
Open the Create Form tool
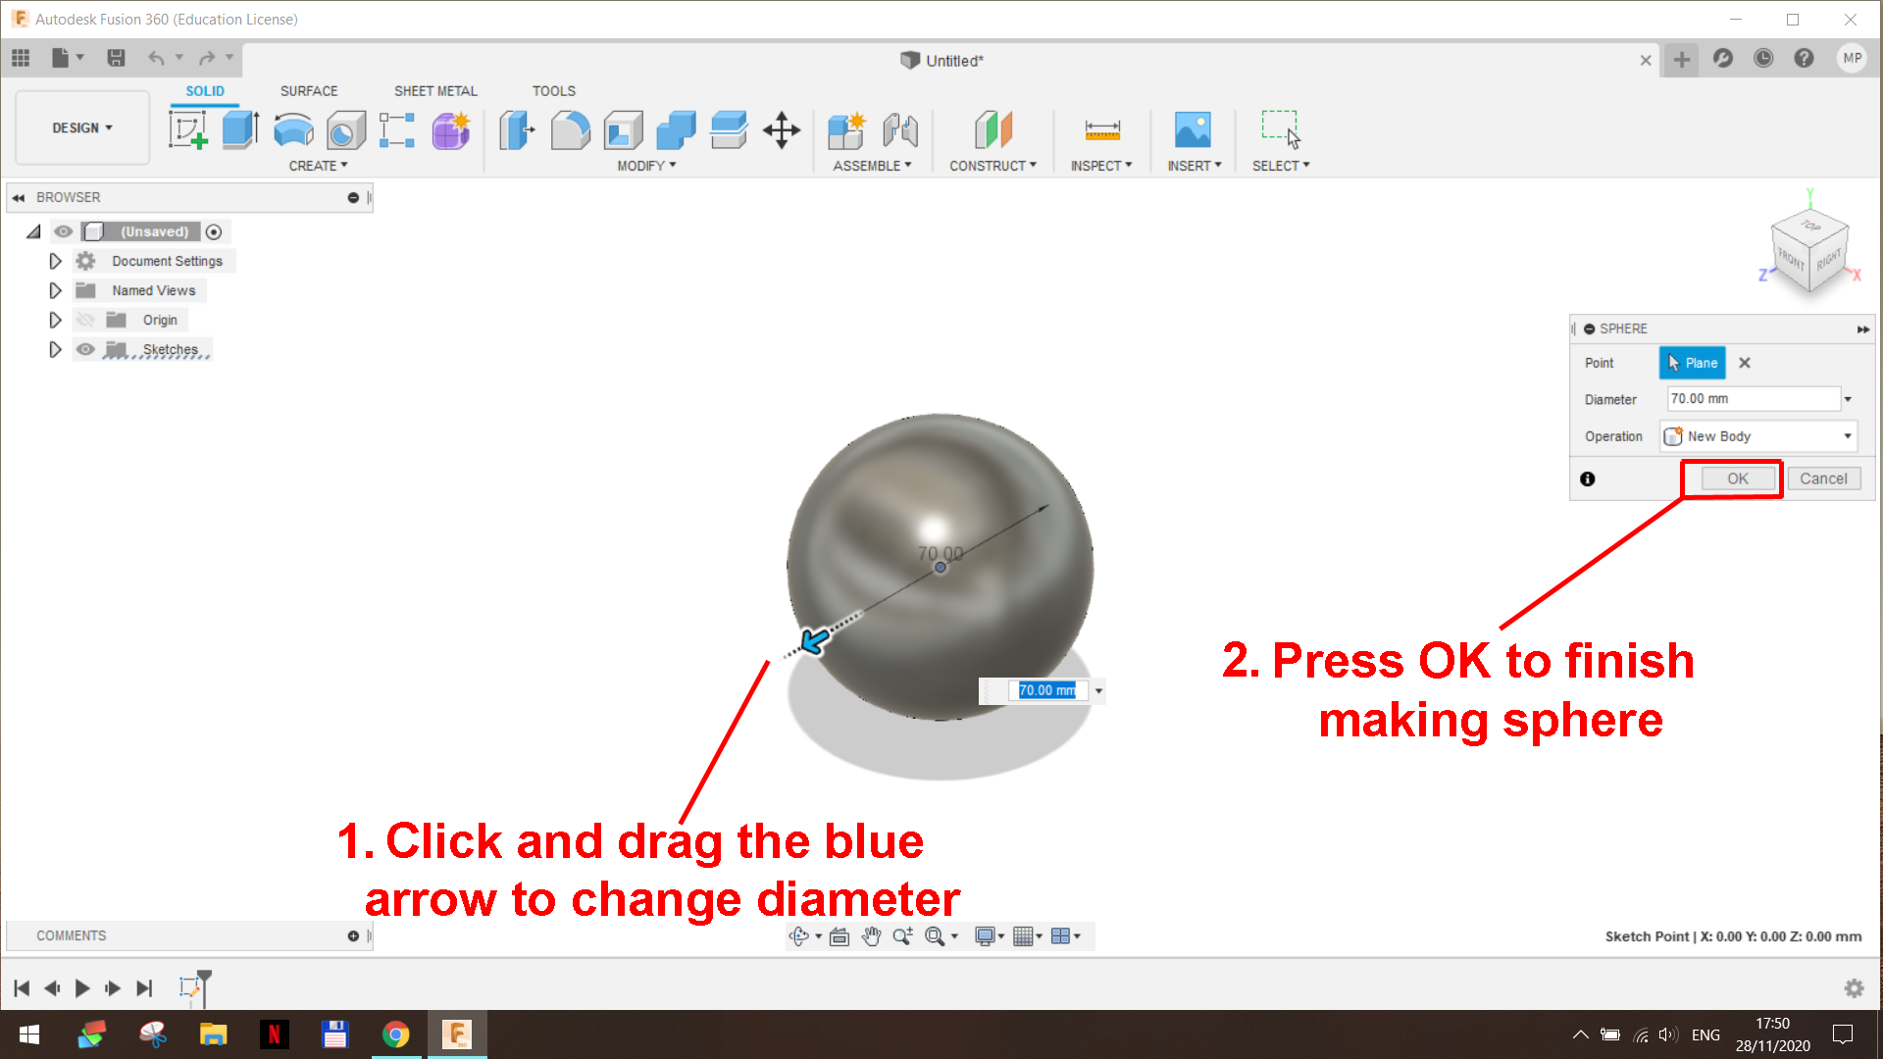(x=450, y=130)
